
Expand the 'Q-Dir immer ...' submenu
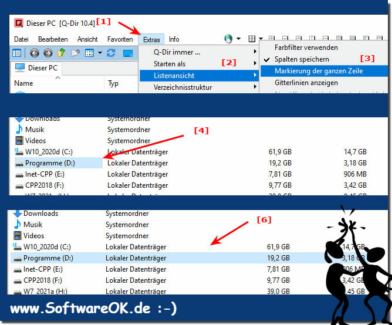pyautogui.click(x=198, y=52)
